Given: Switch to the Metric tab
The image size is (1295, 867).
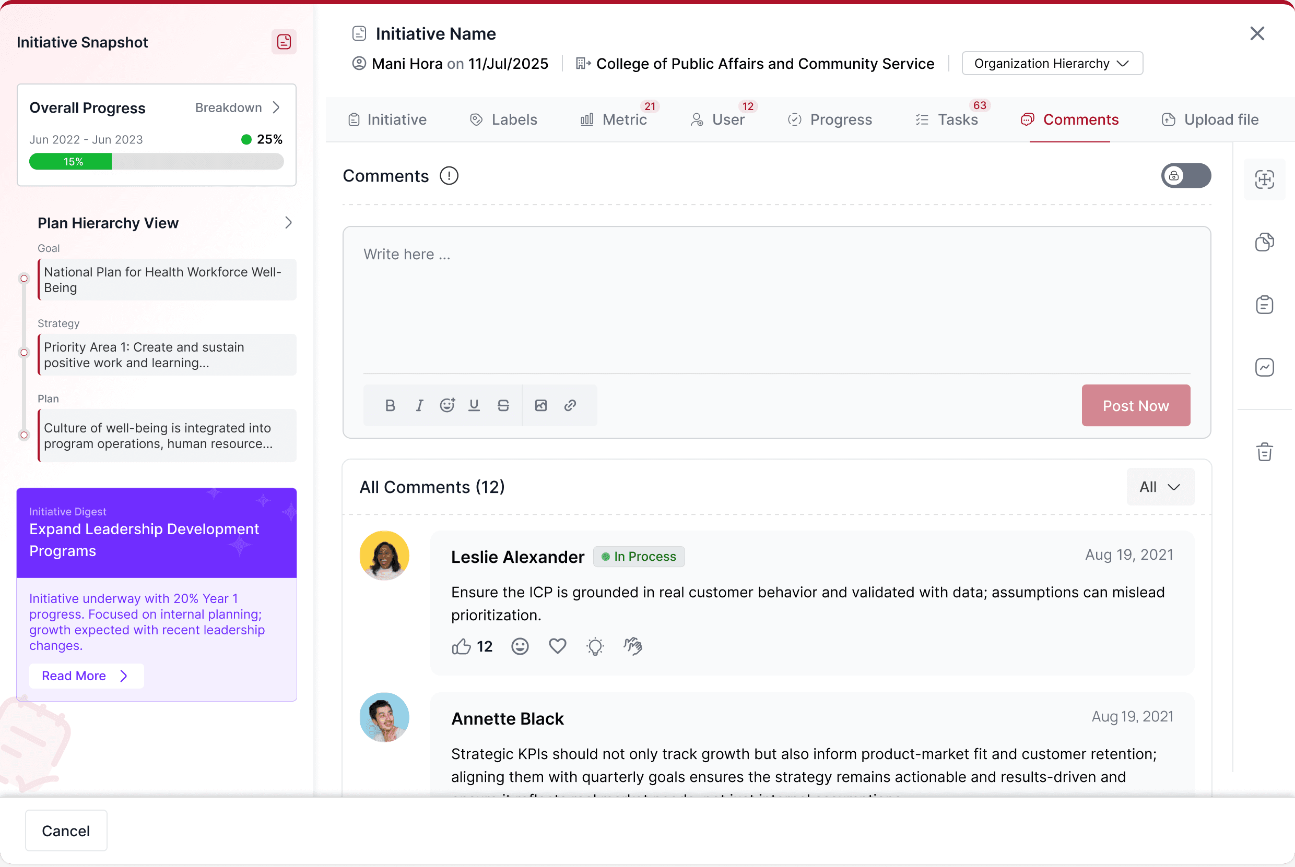Looking at the screenshot, I should [614, 119].
